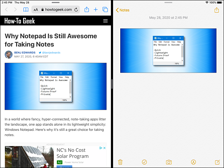Share the current note

click(x=216, y=10)
